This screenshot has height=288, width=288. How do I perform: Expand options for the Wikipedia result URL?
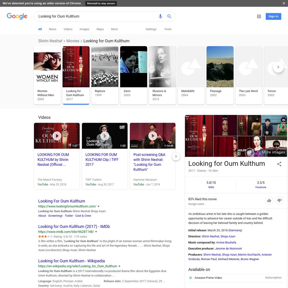click(x=120, y=266)
